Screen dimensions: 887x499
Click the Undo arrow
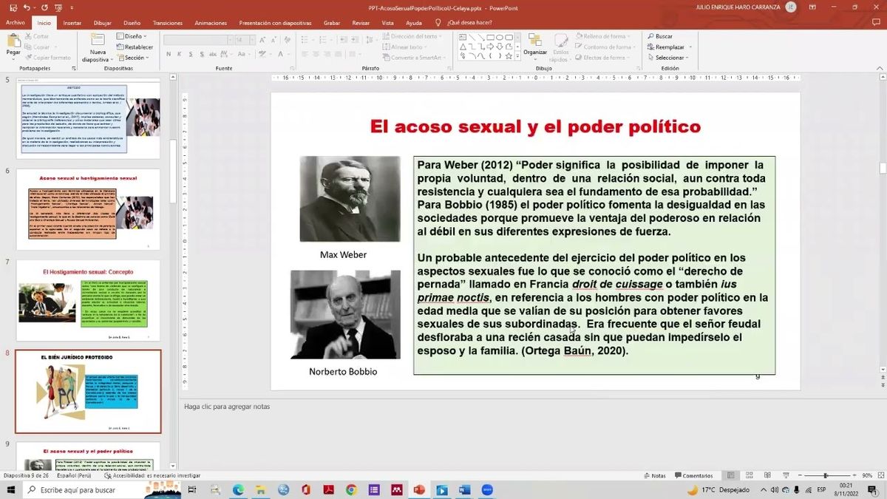[x=26, y=7]
